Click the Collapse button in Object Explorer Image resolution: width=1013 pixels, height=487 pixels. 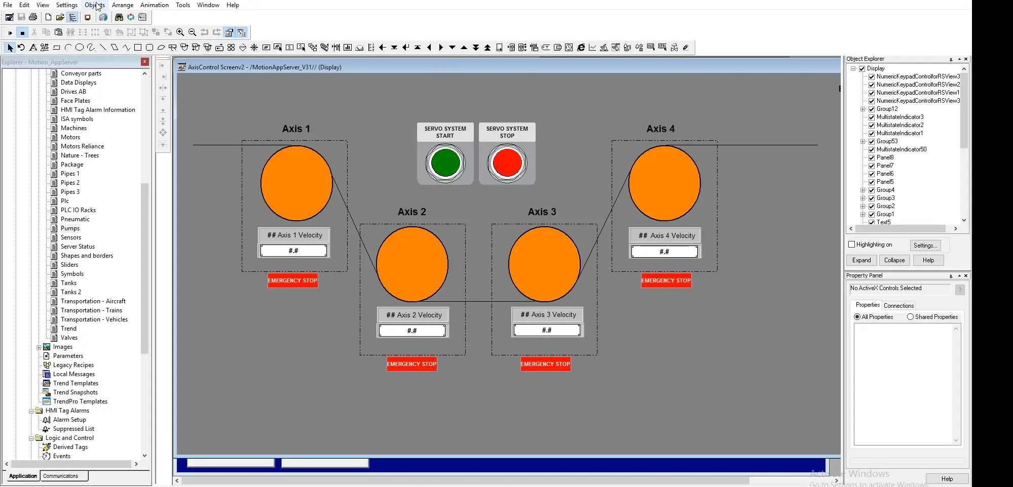point(894,260)
